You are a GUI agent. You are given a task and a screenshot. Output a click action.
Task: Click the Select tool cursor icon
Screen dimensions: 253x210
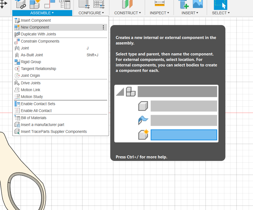click(x=220, y=4)
